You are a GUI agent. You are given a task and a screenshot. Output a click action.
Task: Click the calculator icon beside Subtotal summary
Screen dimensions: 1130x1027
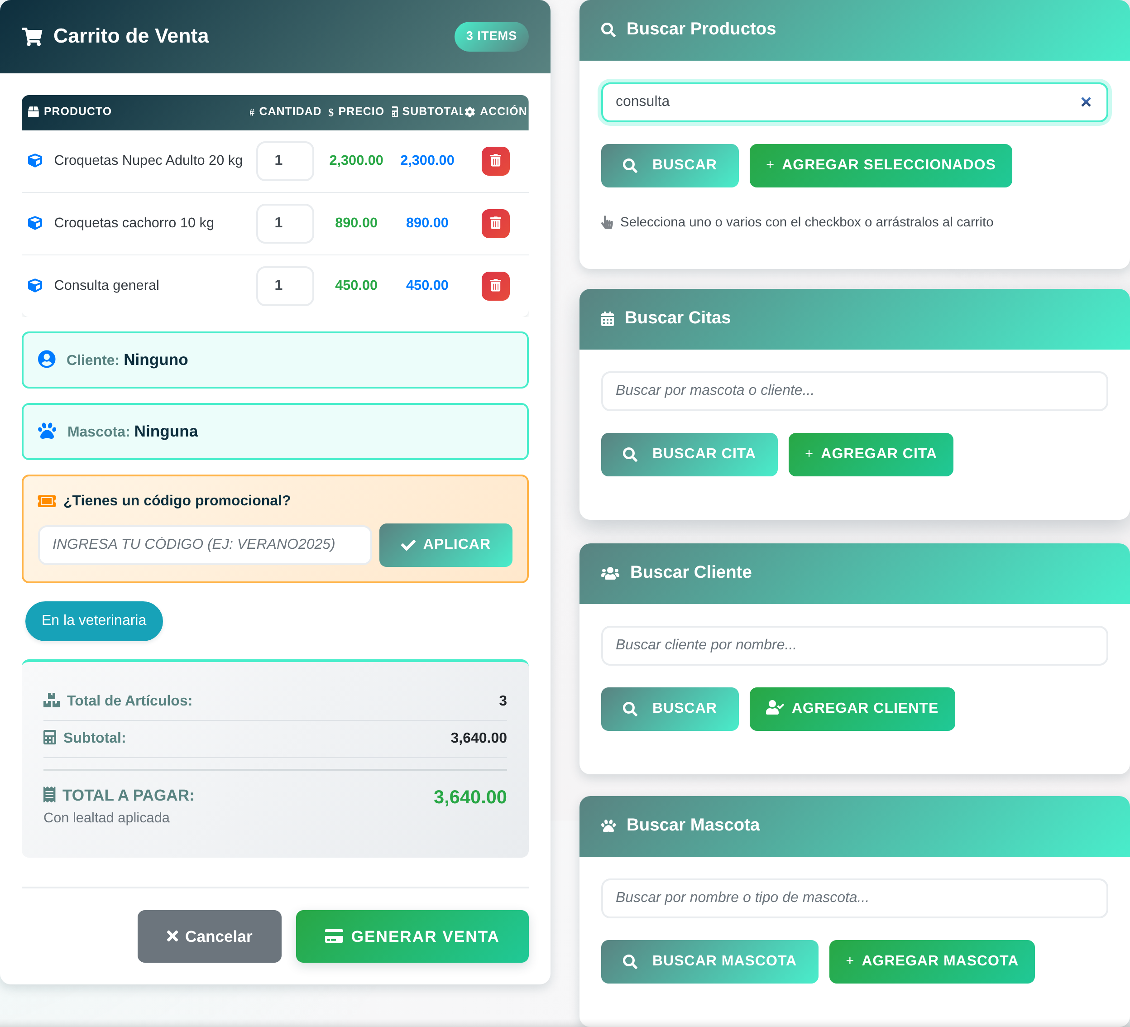pyautogui.click(x=49, y=737)
